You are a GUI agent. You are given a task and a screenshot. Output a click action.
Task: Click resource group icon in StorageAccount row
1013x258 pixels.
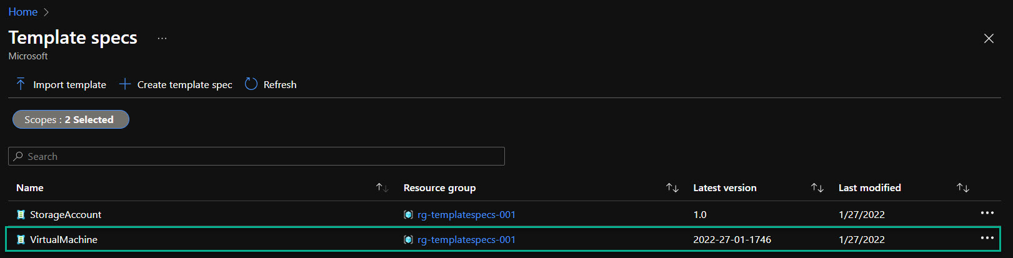(x=408, y=215)
